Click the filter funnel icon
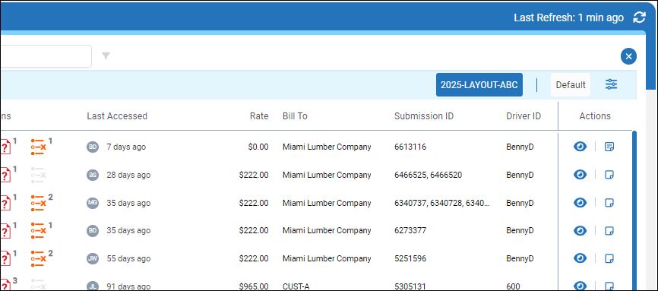Image resolution: width=658 pixels, height=291 pixels. pyautogui.click(x=106, y=55)
